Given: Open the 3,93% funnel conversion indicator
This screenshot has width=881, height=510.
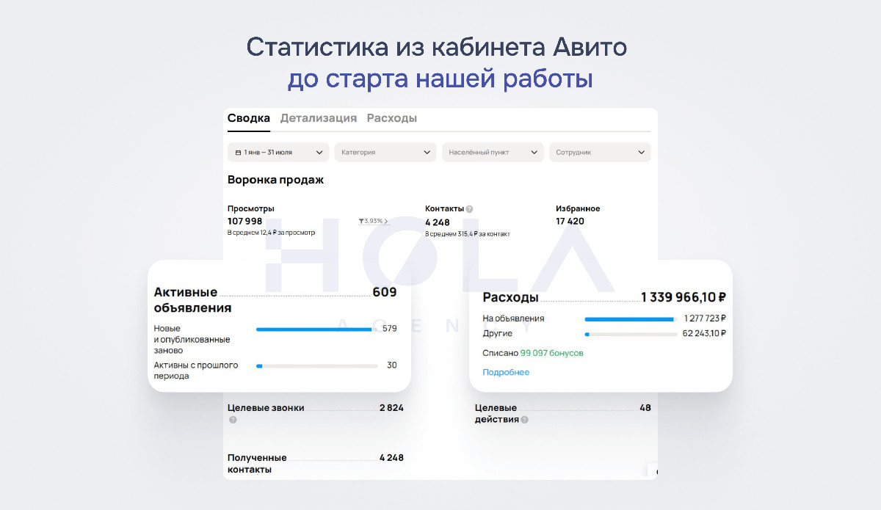Looking at the screenshot, I should coord(373,221).
